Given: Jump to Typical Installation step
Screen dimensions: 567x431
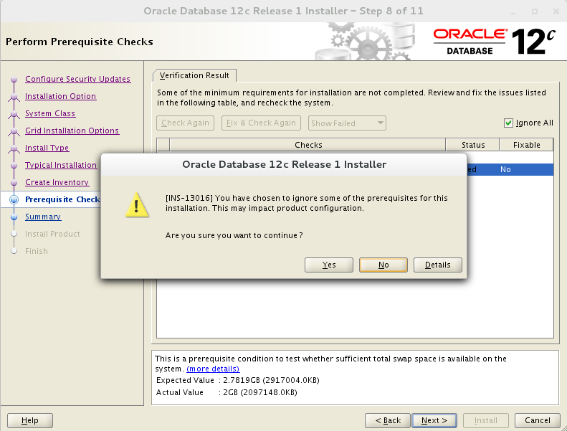Looking at the screenshot, I should [61, 165].
